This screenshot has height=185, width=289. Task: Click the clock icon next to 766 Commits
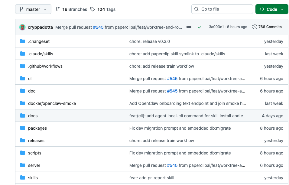pyautogui.click(x=255, y=27)
